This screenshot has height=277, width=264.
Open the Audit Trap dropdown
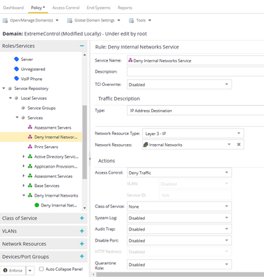tap(227, 229)
